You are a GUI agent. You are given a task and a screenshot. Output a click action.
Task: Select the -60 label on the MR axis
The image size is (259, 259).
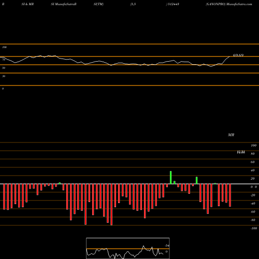pos(253,212)
